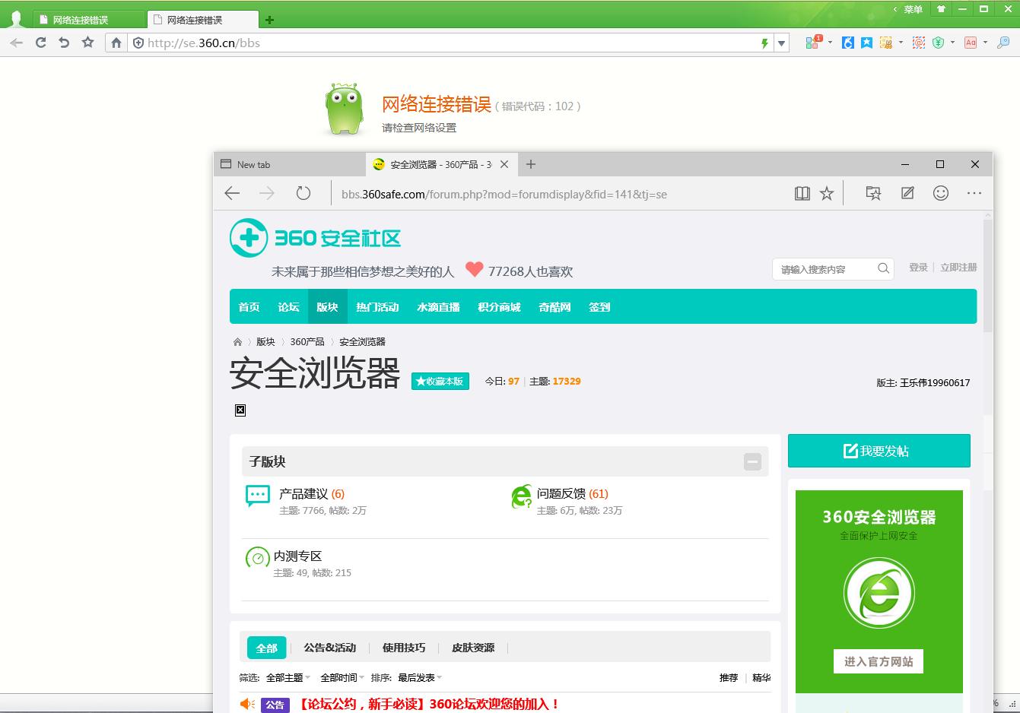This screenshot has width=1020, height=713.
Task: Open 全部时间 filter dropdown
Action: click(x=342, y=677)
